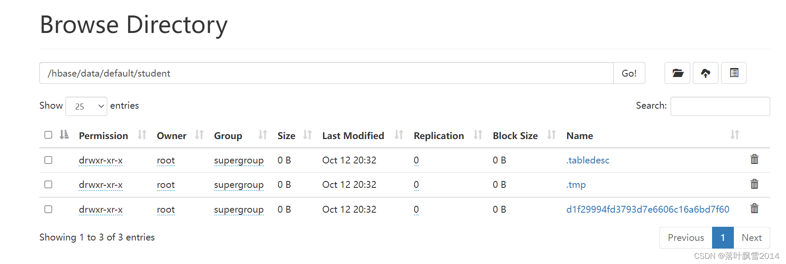Delete the .tabledesc directory via trash icon
The width and height of the screenshot is (786, 264).
754,160
